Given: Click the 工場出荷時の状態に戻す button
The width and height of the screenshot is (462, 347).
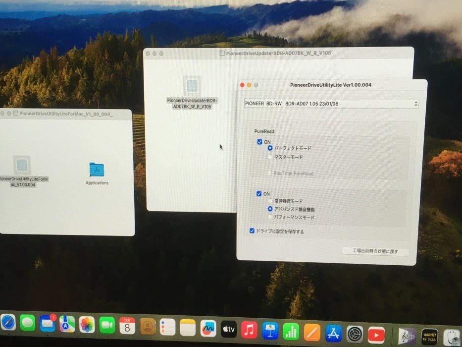Looking at the screenshot, I should (375, 251).
